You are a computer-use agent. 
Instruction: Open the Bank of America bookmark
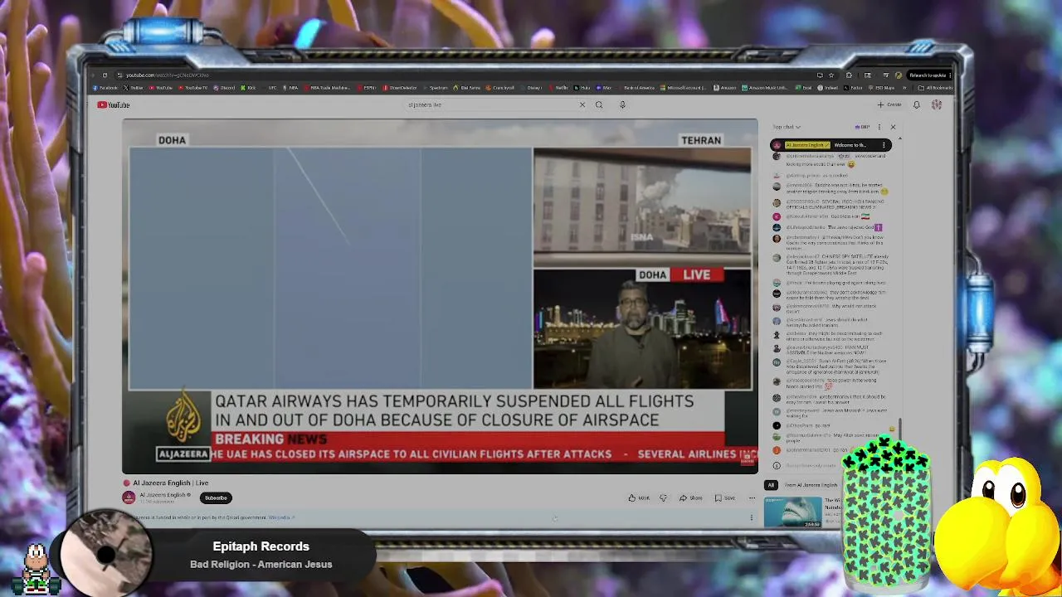636,88
